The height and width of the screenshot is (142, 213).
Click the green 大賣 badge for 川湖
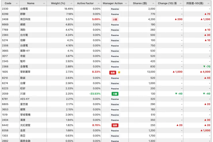click(115, 94)
